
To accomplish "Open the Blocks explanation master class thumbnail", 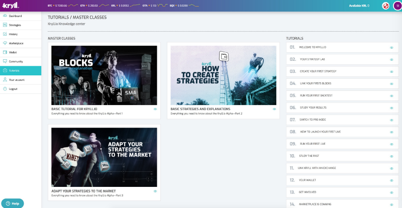I will (x=104, y=75).
